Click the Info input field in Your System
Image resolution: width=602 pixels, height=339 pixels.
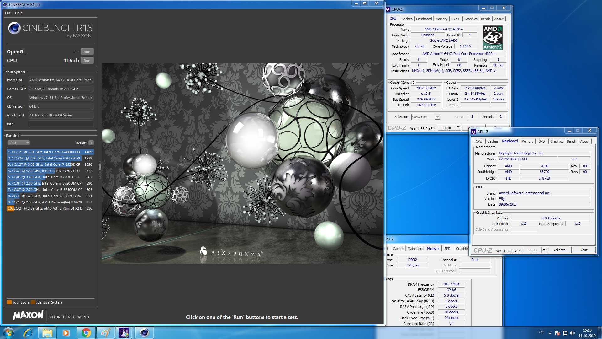click(x=61, y=124)
